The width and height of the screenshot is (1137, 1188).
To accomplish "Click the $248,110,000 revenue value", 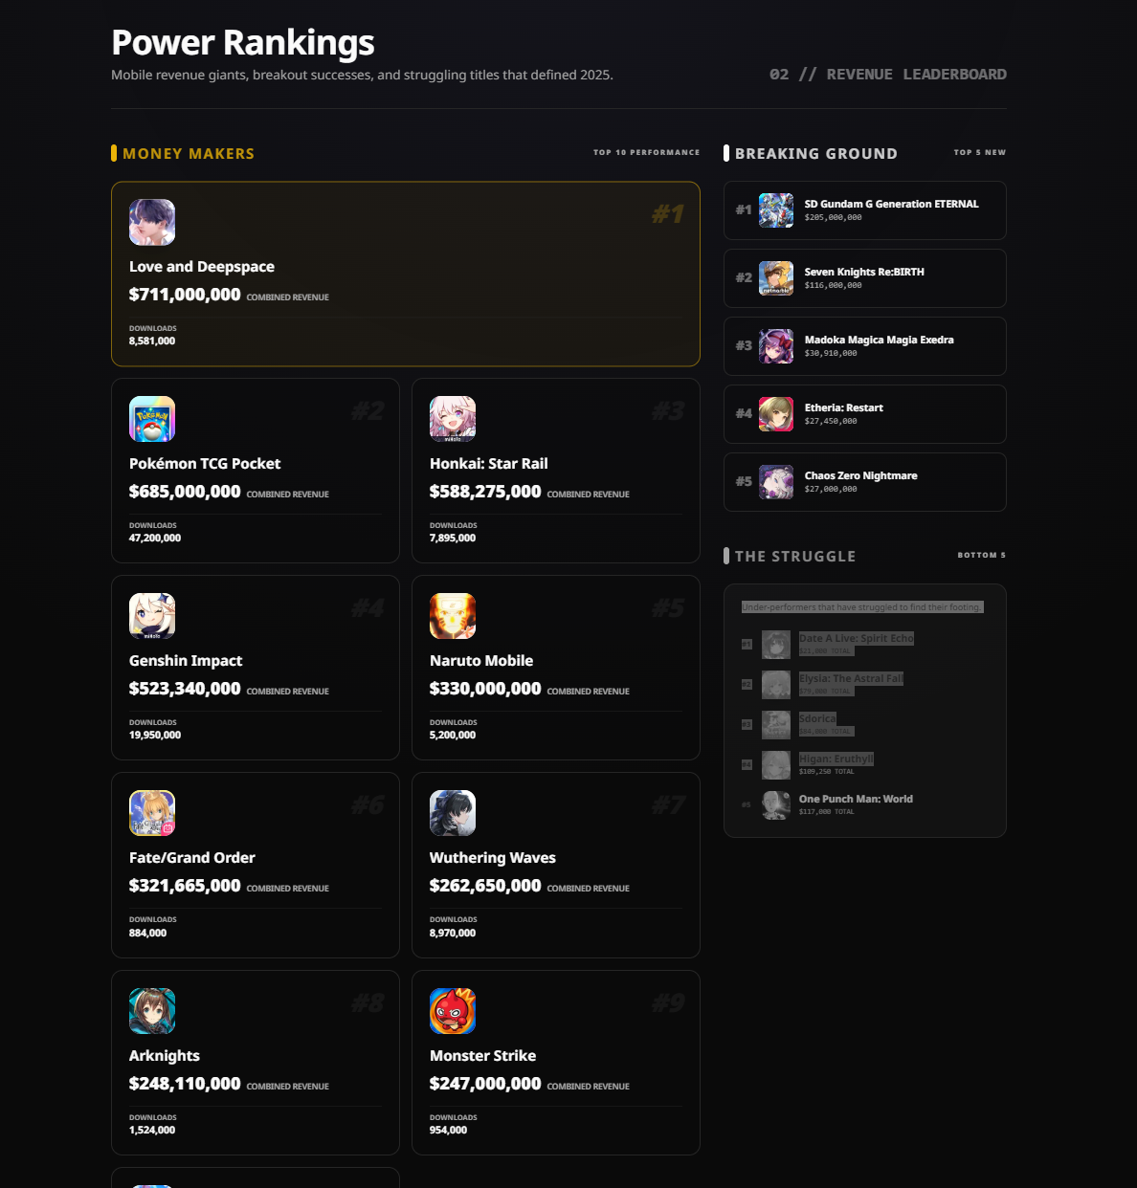I will pyautogui.click(x=185, y=1084).
